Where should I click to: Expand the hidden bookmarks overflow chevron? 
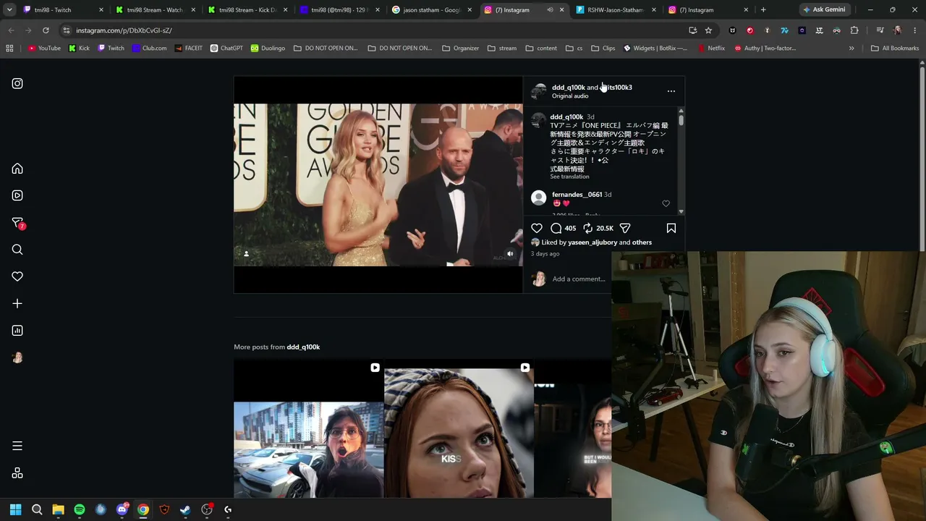point(851,48)
